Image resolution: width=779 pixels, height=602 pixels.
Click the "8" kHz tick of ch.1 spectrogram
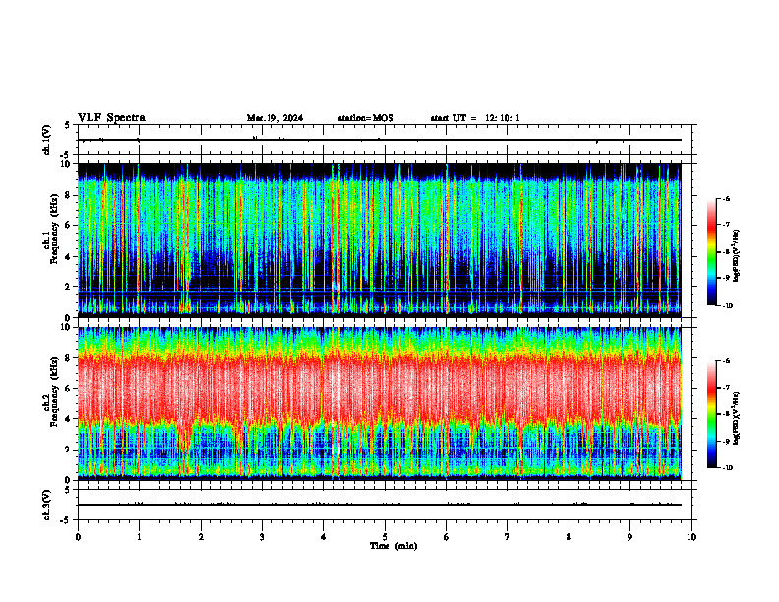pos(69,195)
